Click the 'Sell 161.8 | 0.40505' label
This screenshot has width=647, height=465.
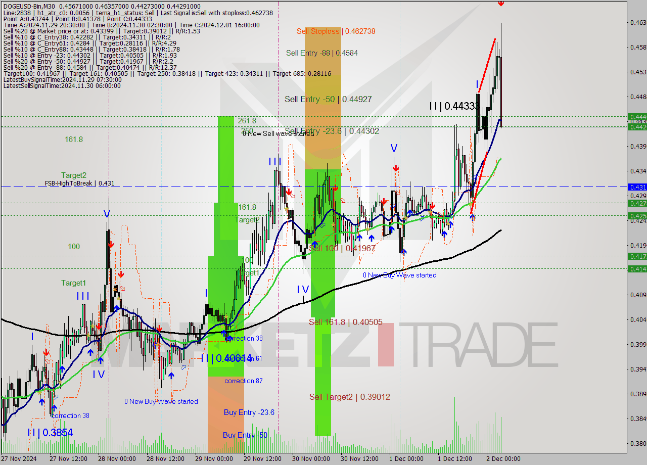[x=346, y=322]
